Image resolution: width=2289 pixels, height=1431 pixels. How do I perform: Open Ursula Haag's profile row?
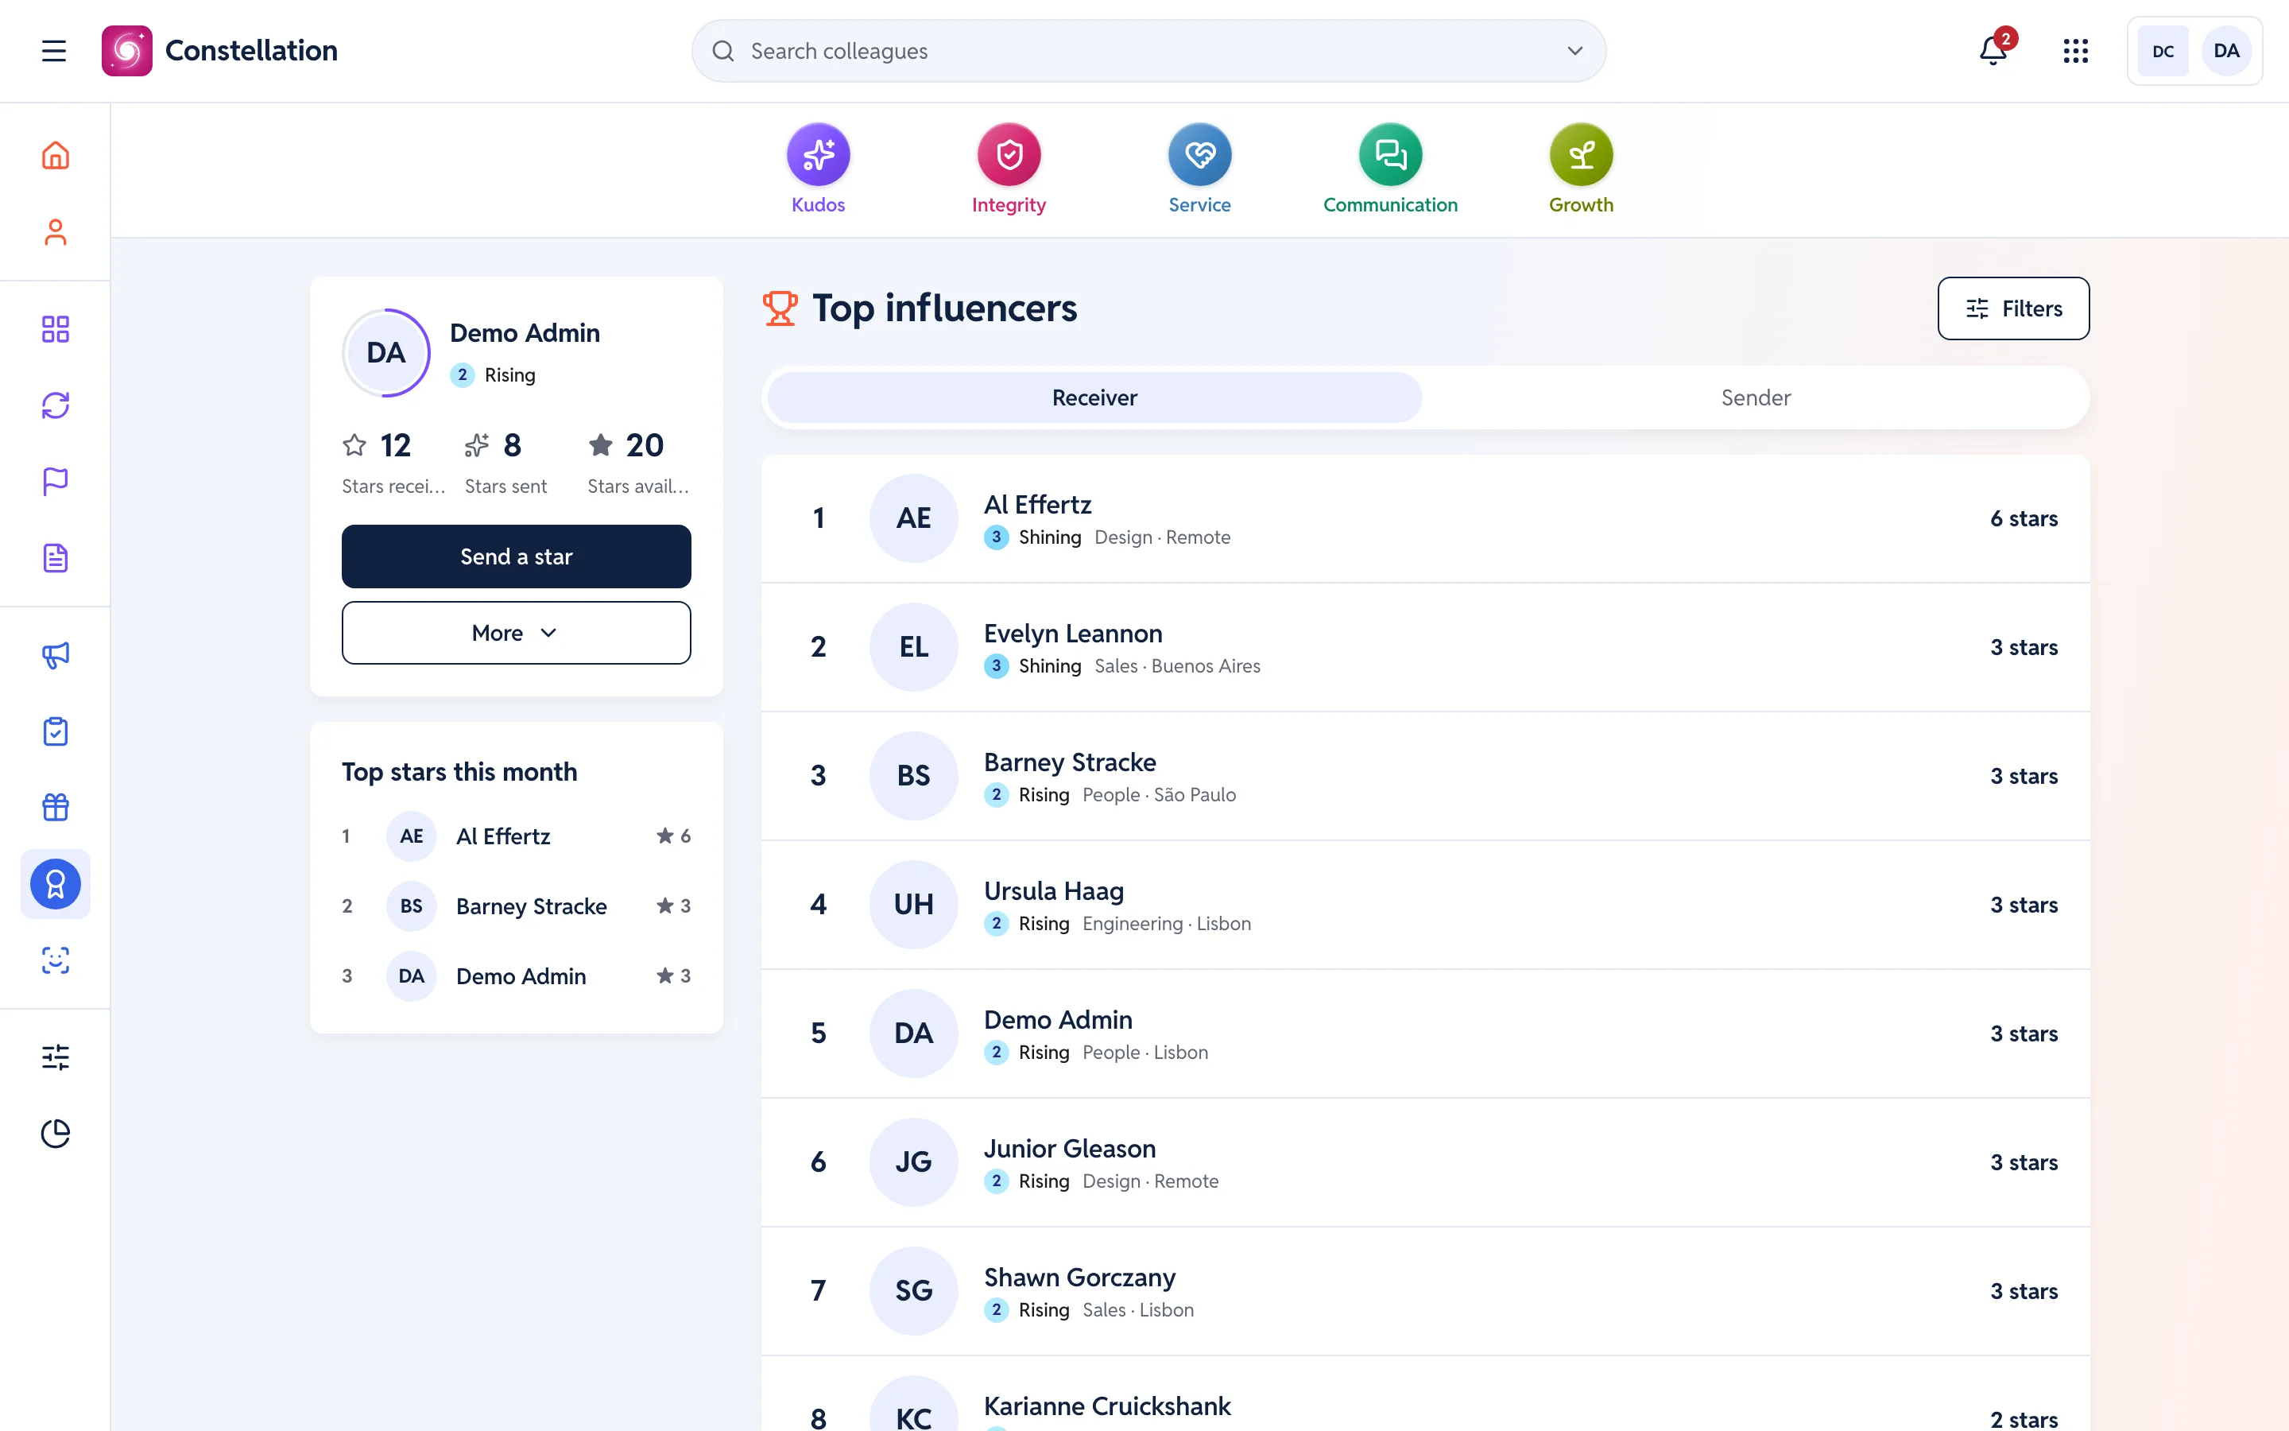pyautogui.click(x=1425, y=905)
